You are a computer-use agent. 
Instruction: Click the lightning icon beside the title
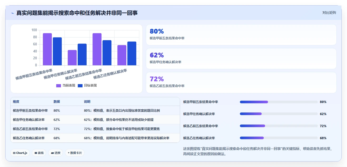(x=12, y=13)
